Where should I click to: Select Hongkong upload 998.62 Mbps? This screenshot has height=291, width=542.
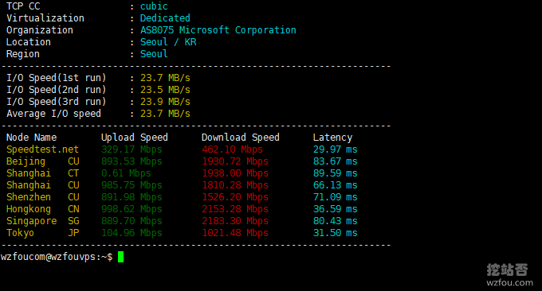point(132,209)
